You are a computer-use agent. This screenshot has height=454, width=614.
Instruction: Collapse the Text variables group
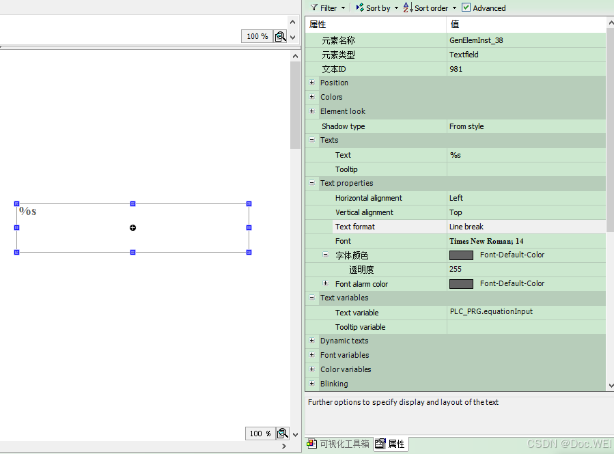click(311, 298)
